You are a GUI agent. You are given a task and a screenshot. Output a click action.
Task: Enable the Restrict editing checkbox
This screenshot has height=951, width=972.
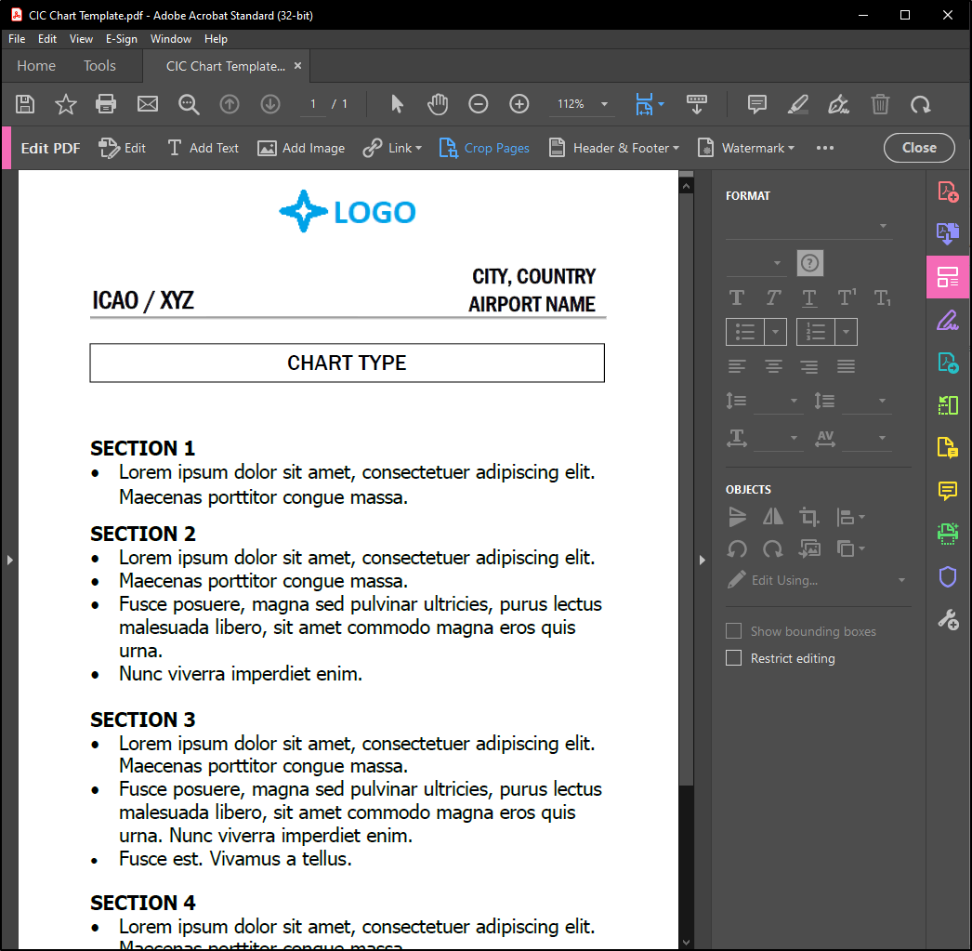(x=734, y=658)
